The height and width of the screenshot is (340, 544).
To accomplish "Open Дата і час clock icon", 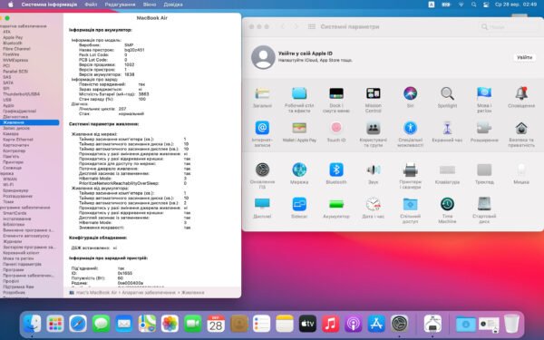I will (x=373, y=204).
